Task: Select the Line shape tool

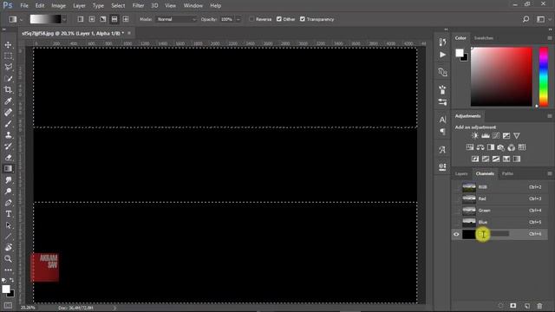Action: (8, 237)
